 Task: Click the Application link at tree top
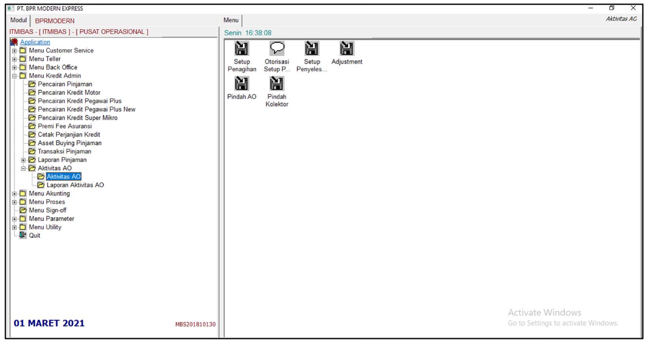pos(35,42)
